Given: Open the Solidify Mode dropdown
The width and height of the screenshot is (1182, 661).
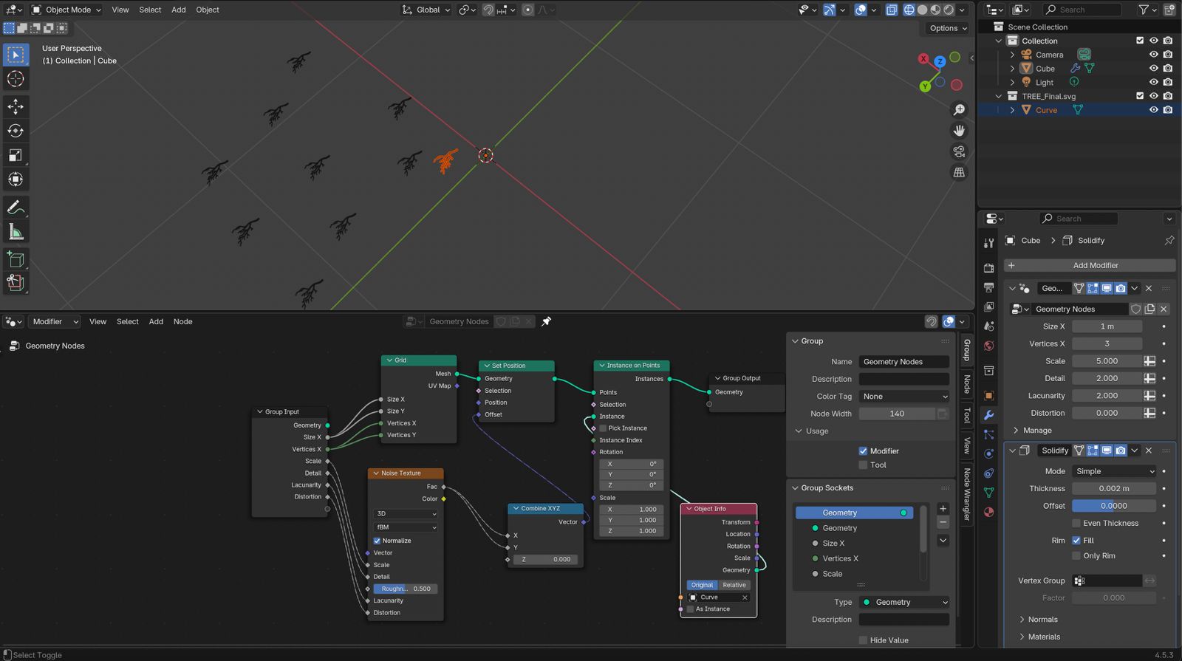Looking at the screenshot, I should pos(1114,471).
